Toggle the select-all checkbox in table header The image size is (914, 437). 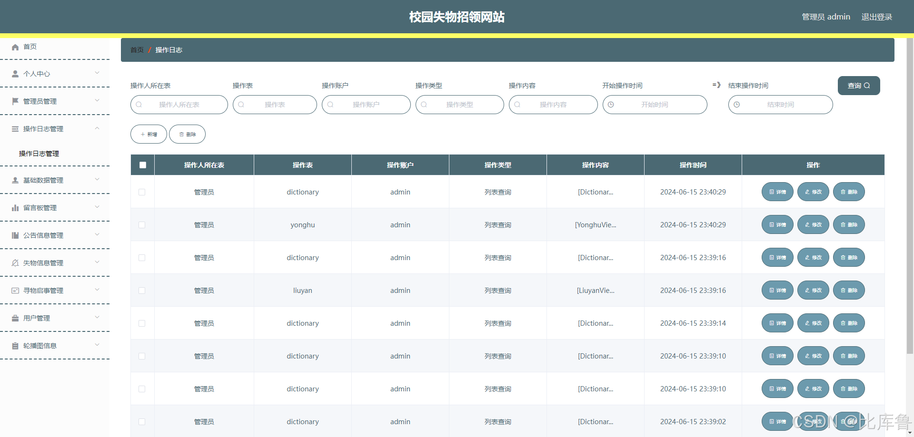pyautogui.click(x=143, y=165)
